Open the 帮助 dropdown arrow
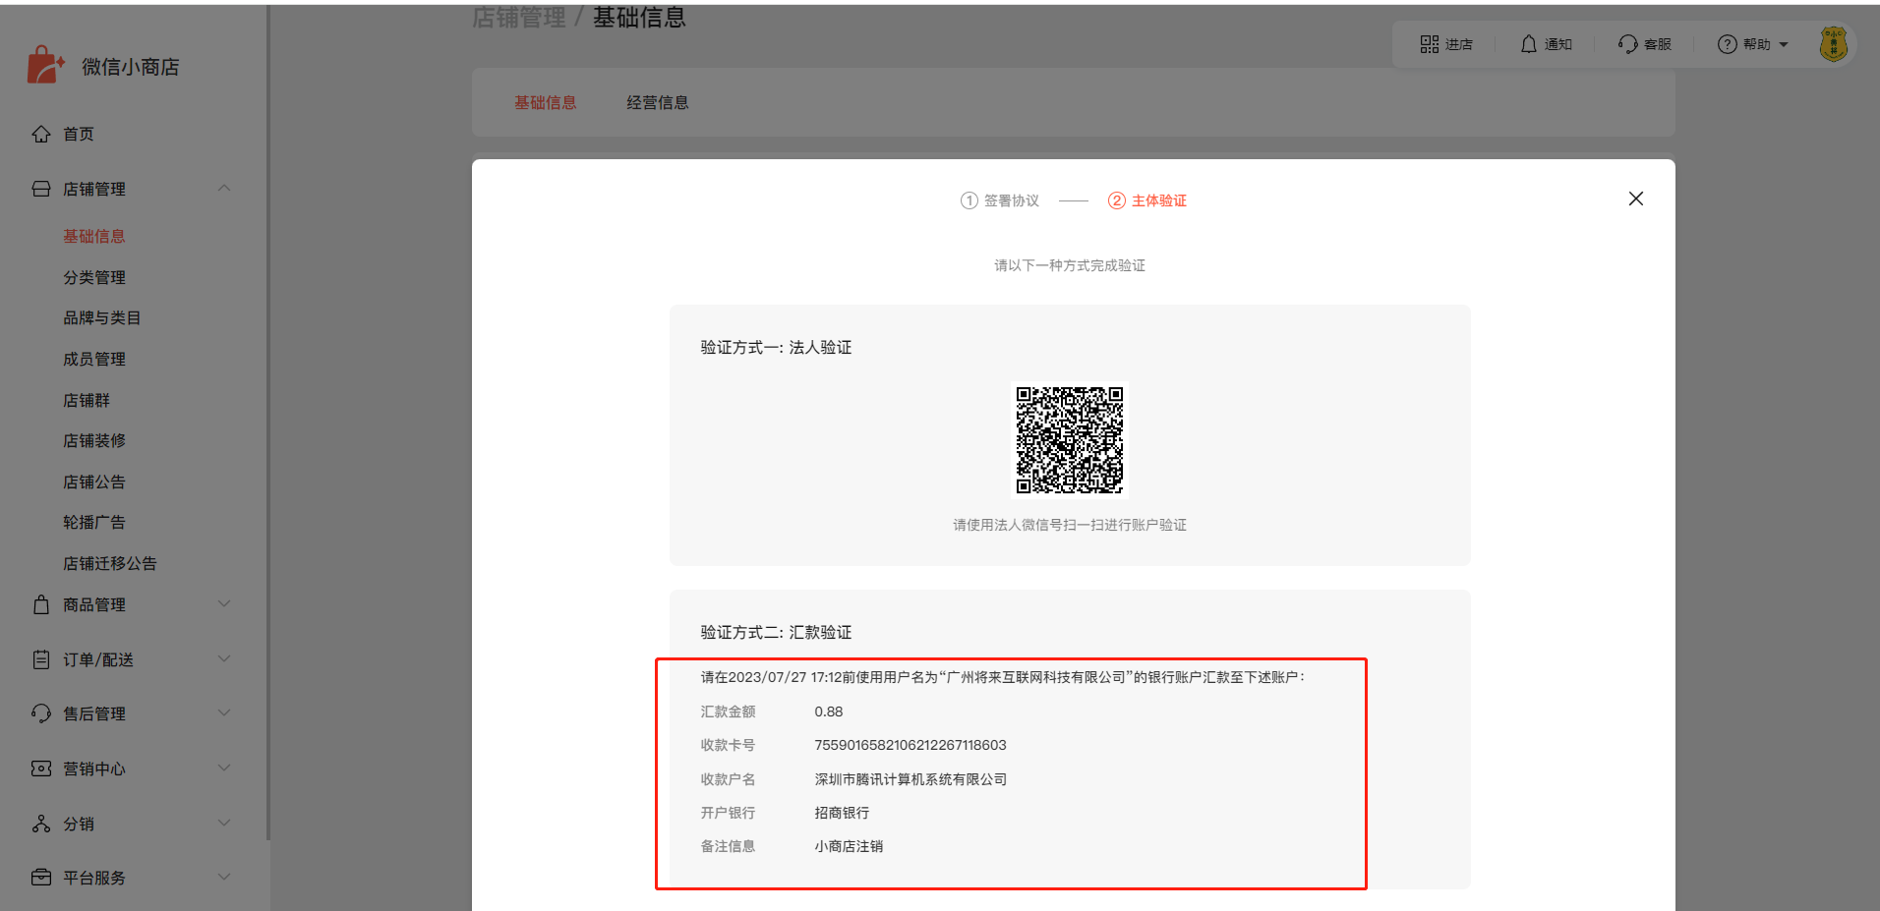 pos(1784,45)
